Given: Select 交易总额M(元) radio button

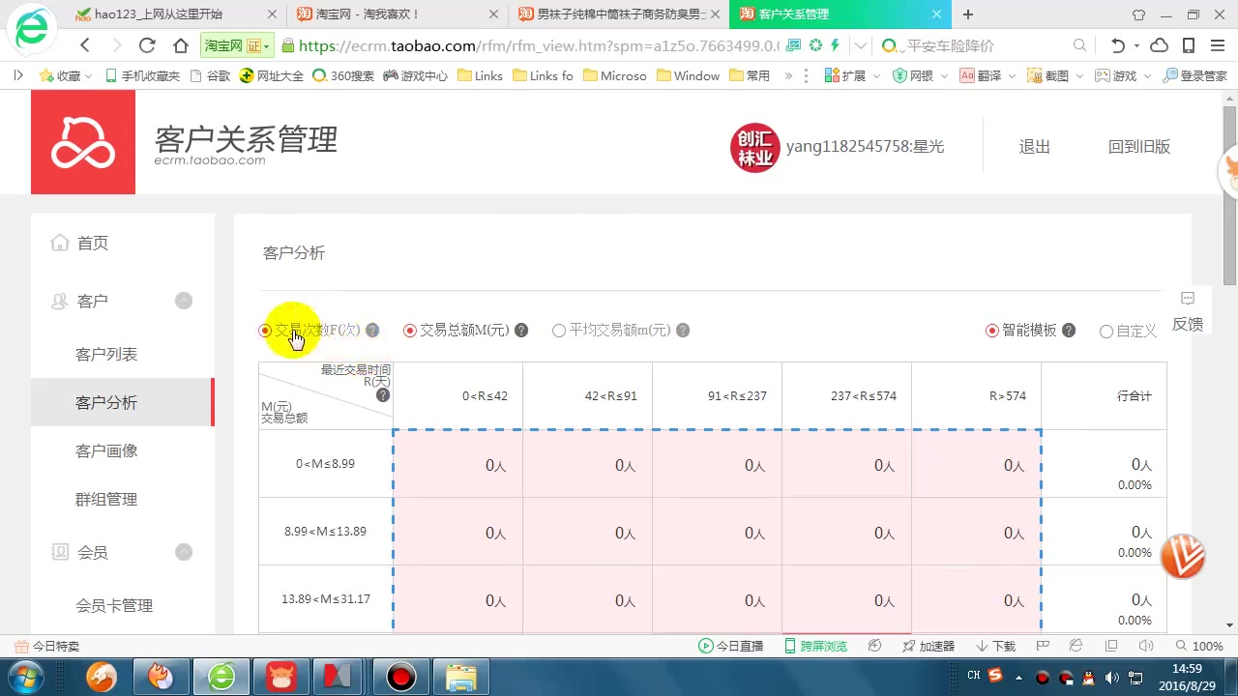Looking at the screenshot, I should coord(410,331).
